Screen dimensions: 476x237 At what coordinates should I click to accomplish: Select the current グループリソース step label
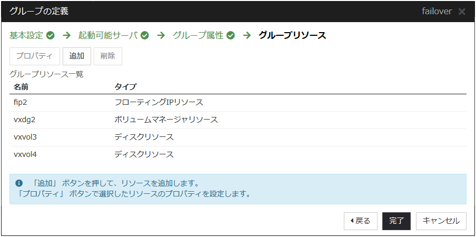click(x=292, y=36)
